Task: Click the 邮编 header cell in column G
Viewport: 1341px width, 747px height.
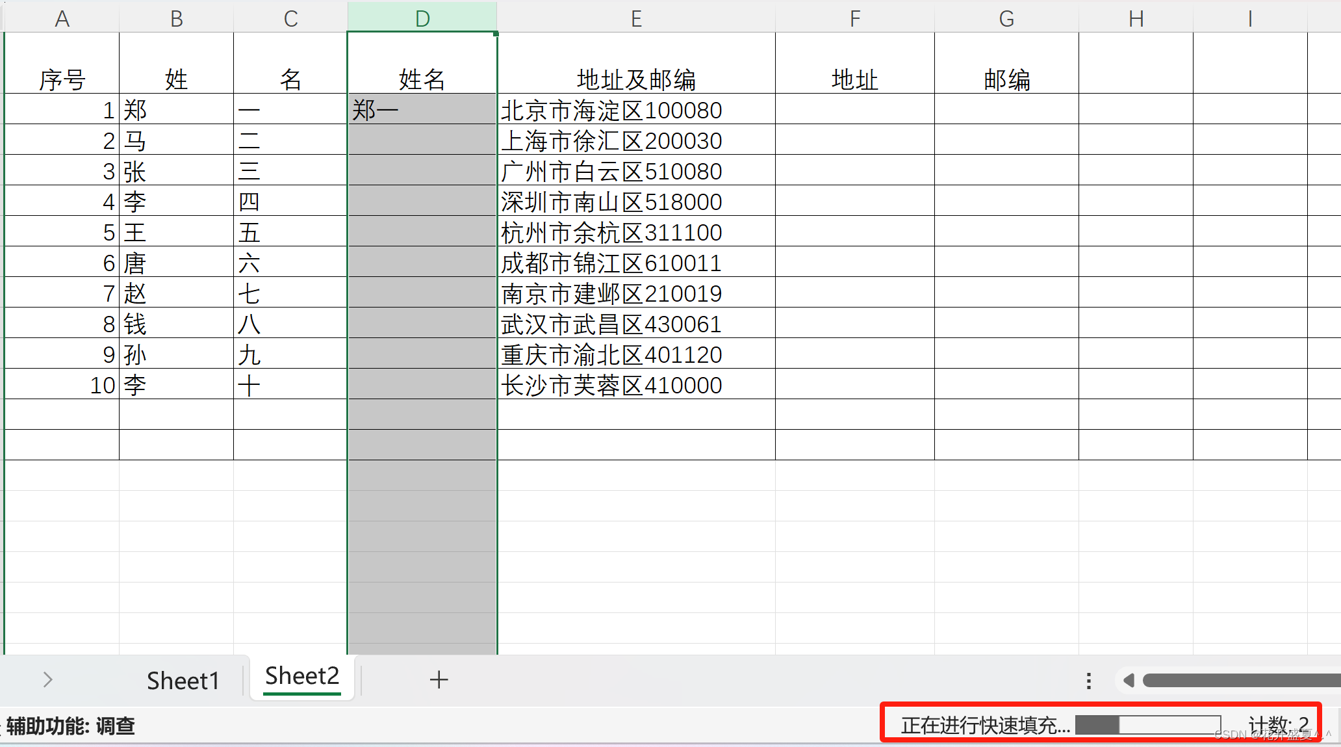Action: 1006,79
